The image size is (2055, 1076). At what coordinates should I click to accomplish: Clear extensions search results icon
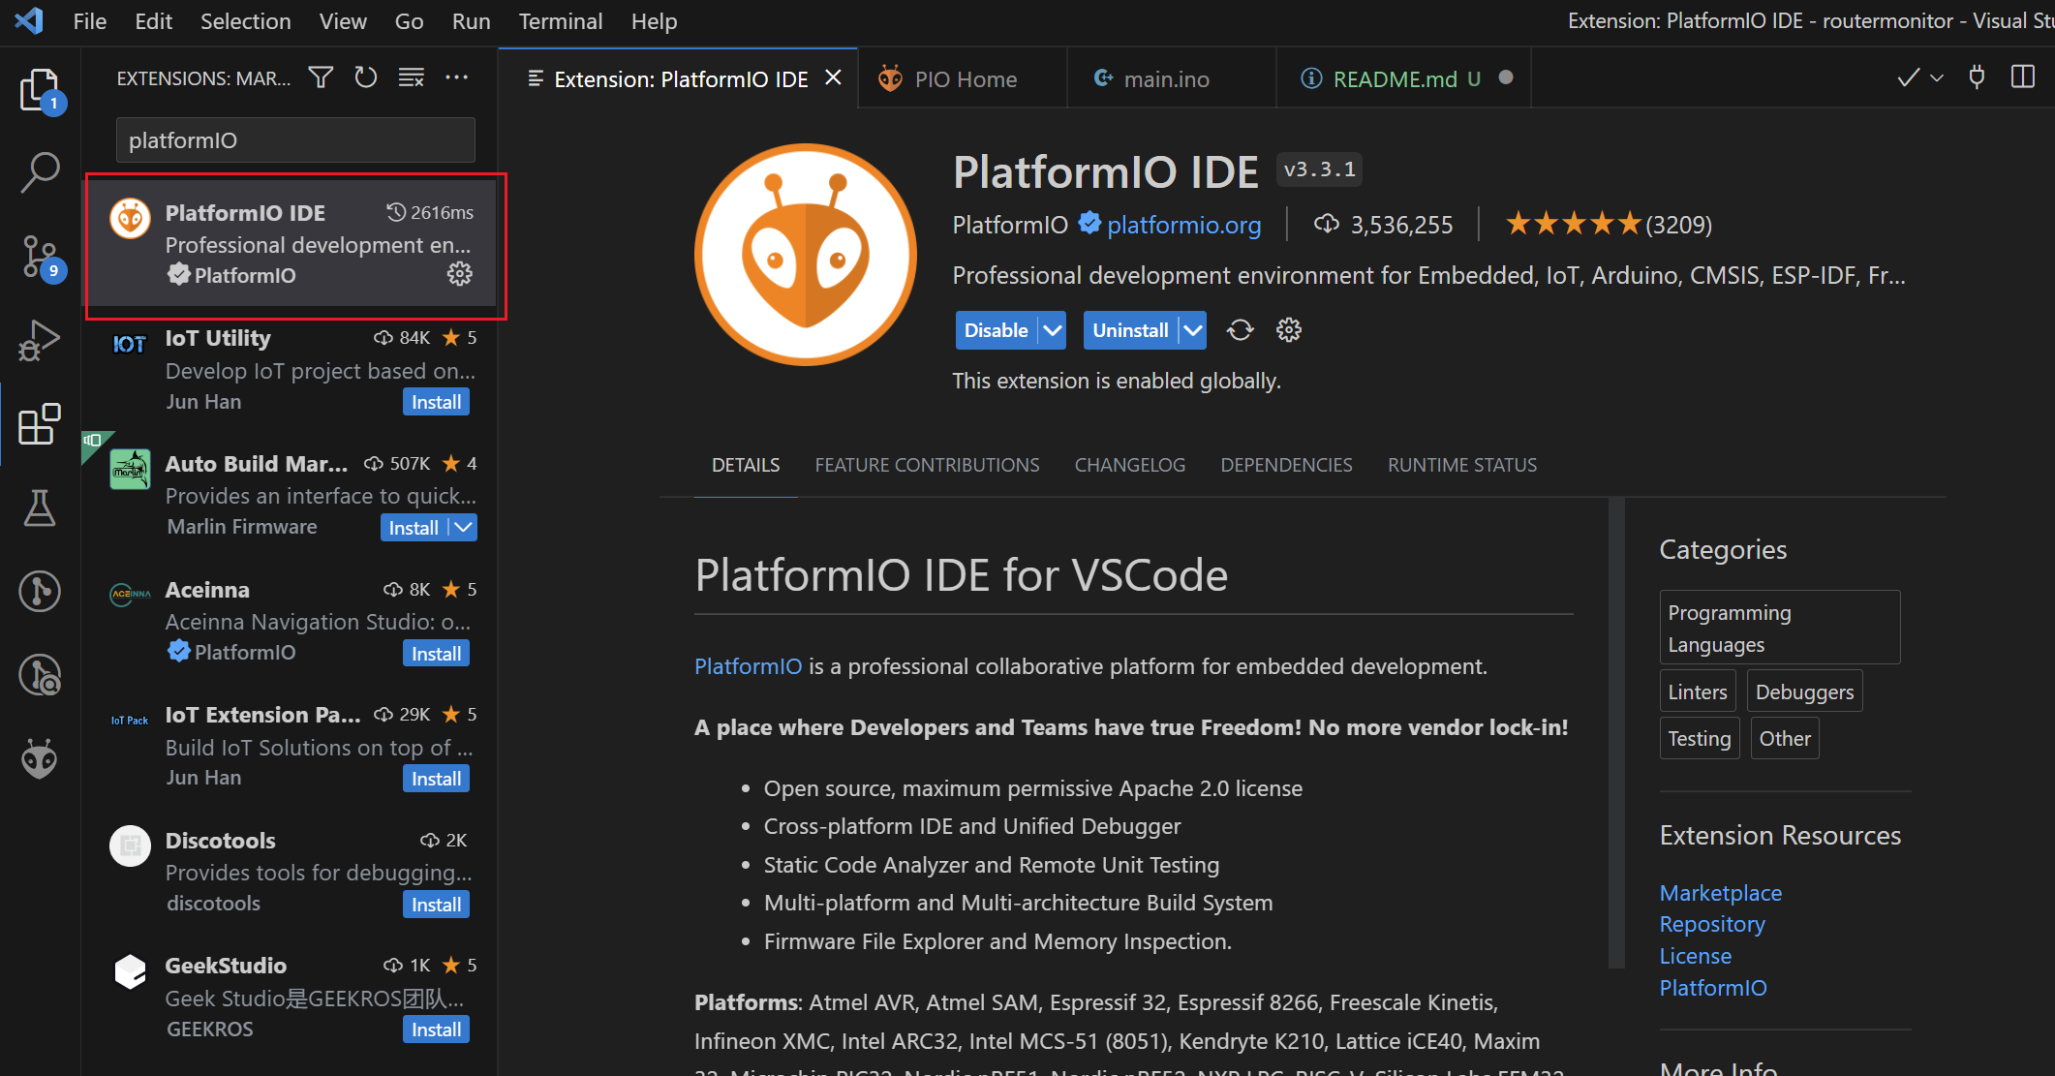click(x=412, y=77)
